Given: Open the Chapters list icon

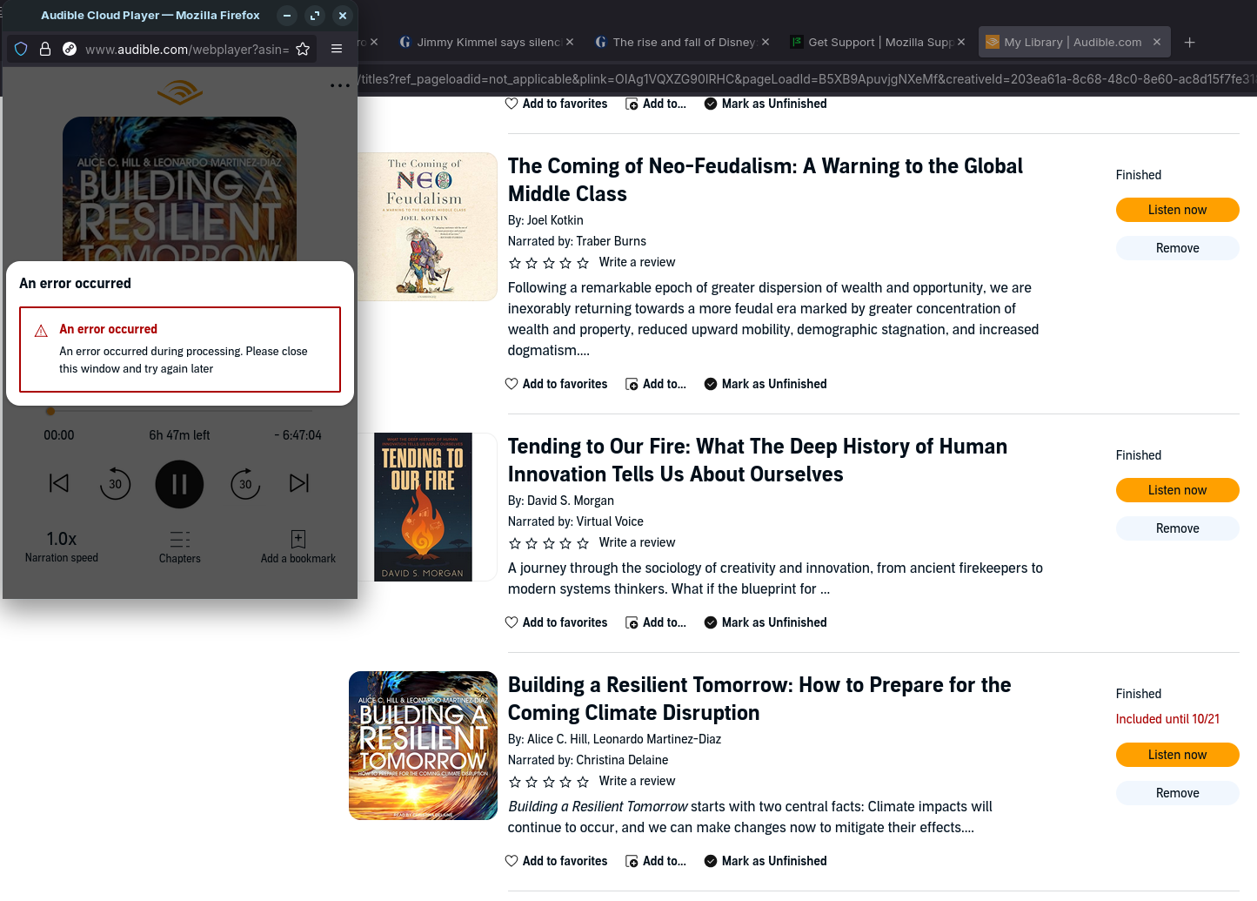Looking at the screenshot, I should click(180, 539).
